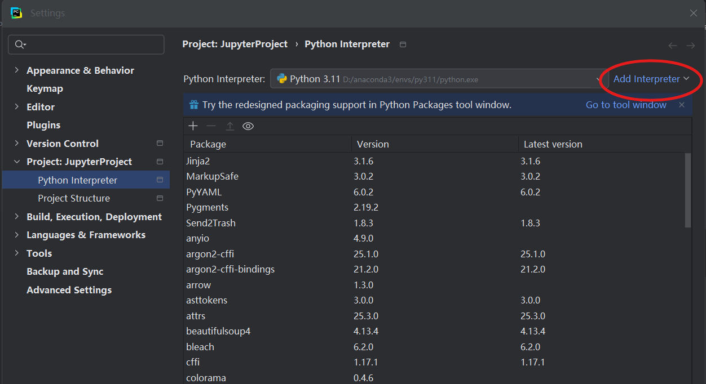Select the beautifulsoup4 package row

[x=434, y=331]
